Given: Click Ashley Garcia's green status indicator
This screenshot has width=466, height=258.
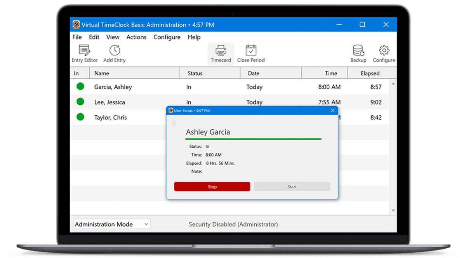Looking at the screenshot, I should (80, 87).
